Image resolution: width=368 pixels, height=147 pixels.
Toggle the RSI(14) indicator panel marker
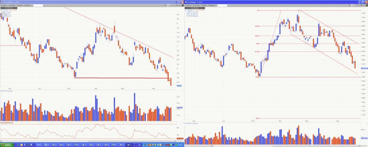(x=1, y=123)
